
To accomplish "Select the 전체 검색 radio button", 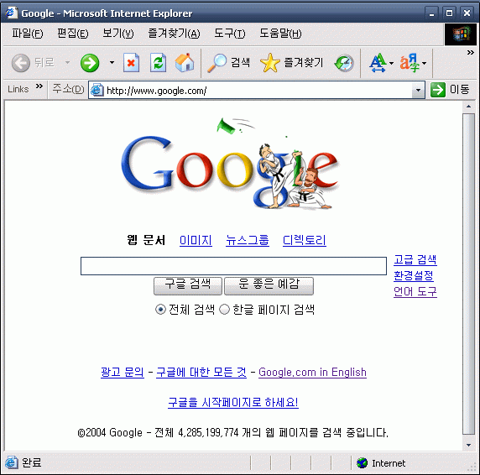I will pyautogui.click(x=160, y=310).
